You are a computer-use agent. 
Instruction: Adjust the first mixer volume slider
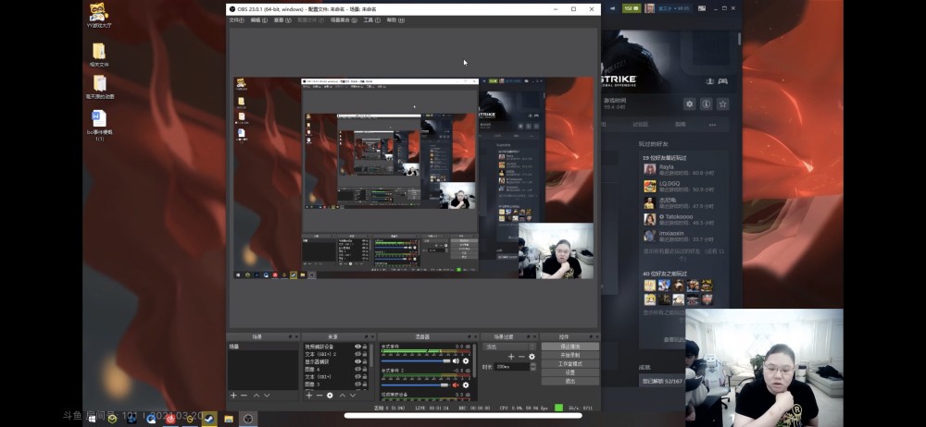416,361
